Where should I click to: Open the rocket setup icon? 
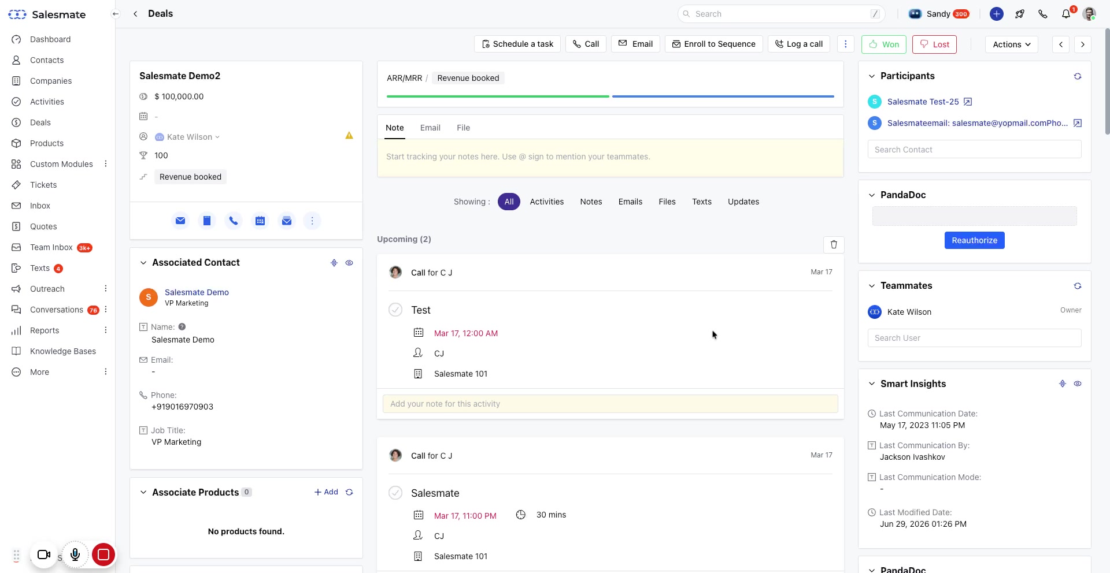pos(1020,14)
